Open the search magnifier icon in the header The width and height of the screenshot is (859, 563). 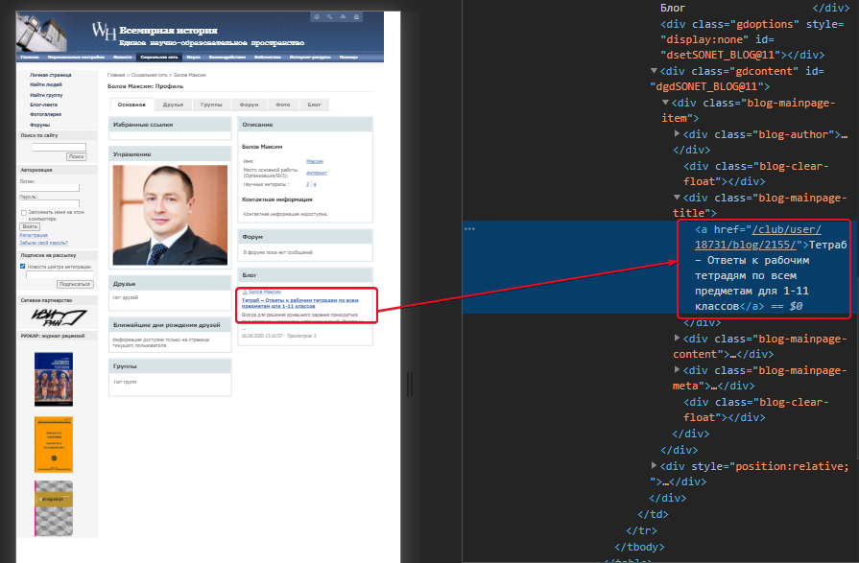tap(330, 17)
